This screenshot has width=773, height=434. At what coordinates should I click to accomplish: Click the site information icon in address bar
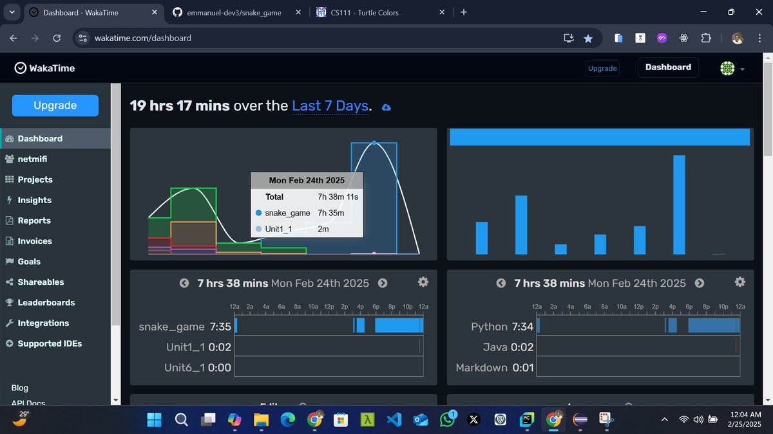pyautogui.click(x=82, y=38)
